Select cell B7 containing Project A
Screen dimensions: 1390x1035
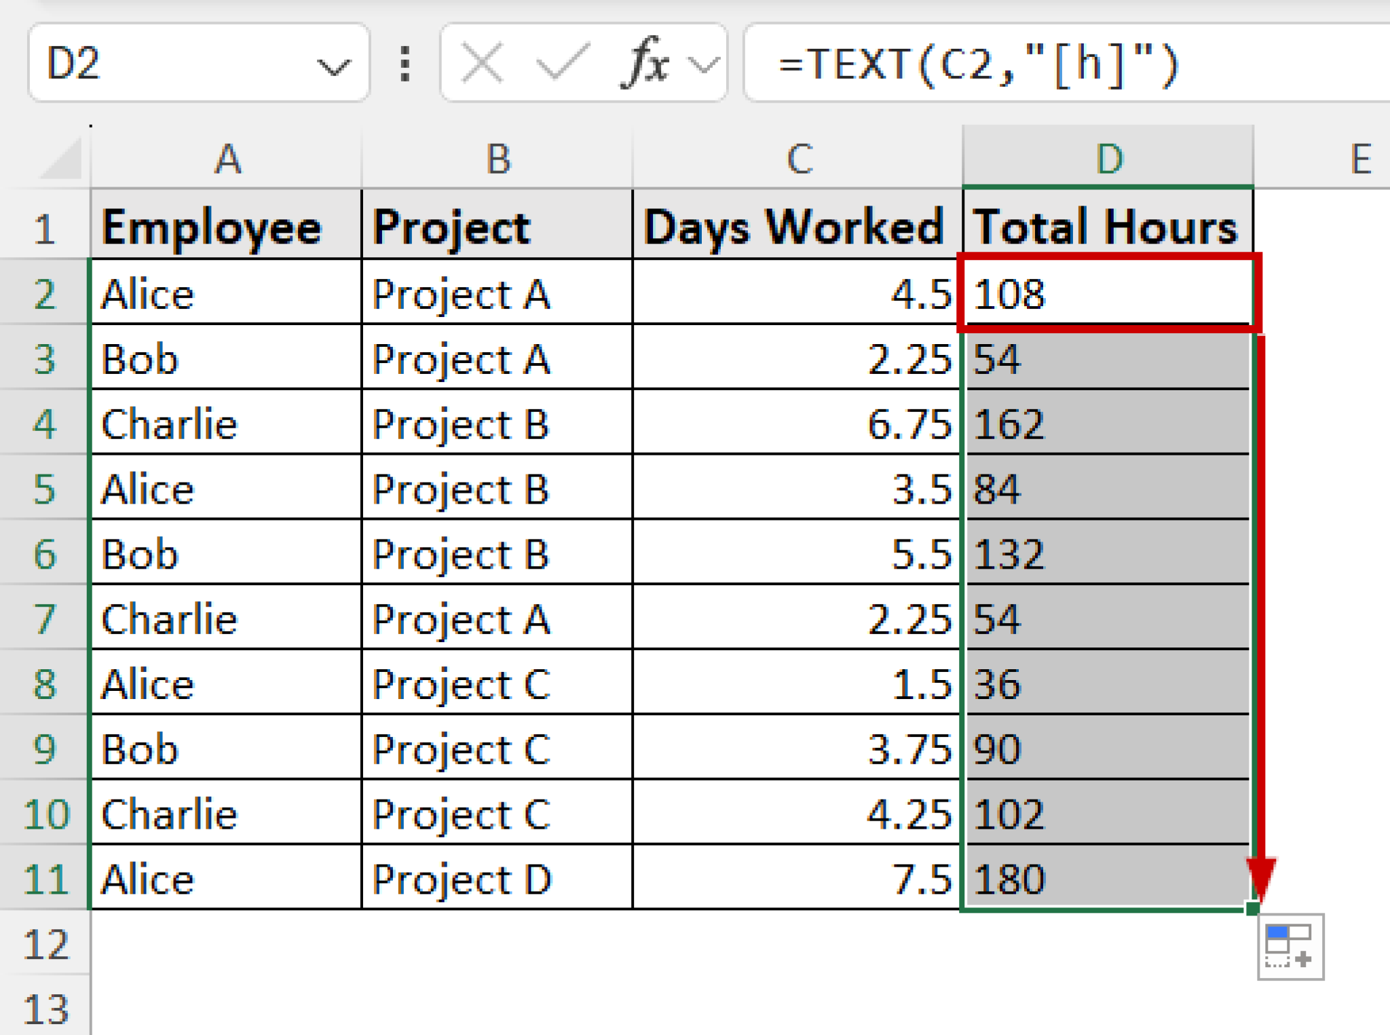(x=495, y=619)
